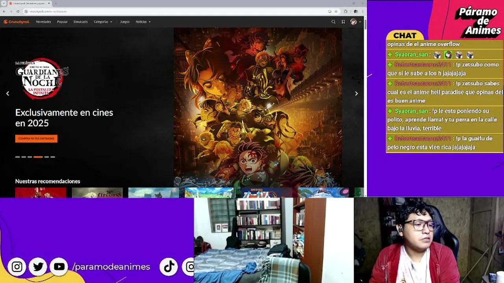Click the Demon Slayer movie poster
The image size is (504, 283).
click(258, 107)
